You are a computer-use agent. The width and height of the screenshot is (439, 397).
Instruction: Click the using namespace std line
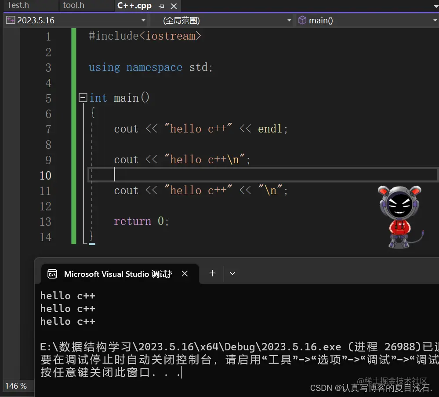[x=151, y=67]
